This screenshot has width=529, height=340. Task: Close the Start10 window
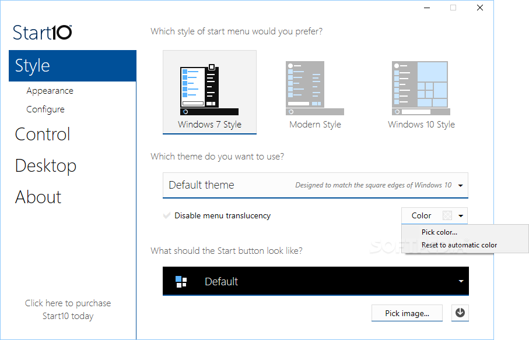(x=480, y=8)
